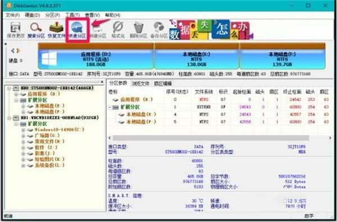The height and width of the screenshot is (222, 337).
Task: Click the Recover Files (恢复文件) toolbar icon
Action: tap(56, 30)
